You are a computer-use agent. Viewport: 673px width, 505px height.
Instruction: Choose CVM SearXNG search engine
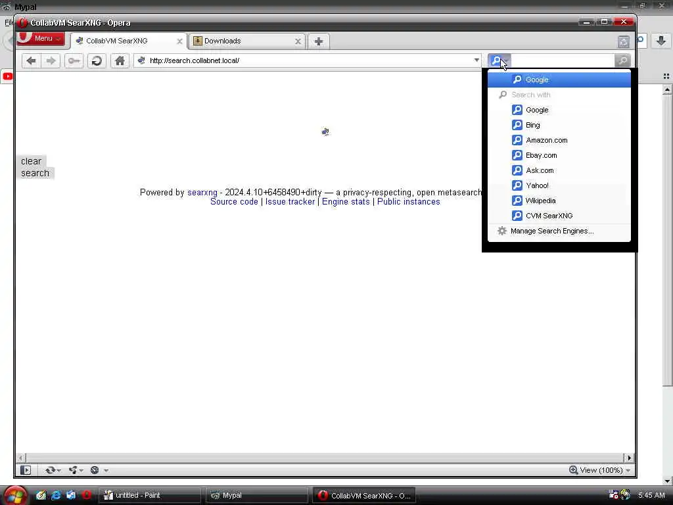pyautogui.click(x=559, y=216)
